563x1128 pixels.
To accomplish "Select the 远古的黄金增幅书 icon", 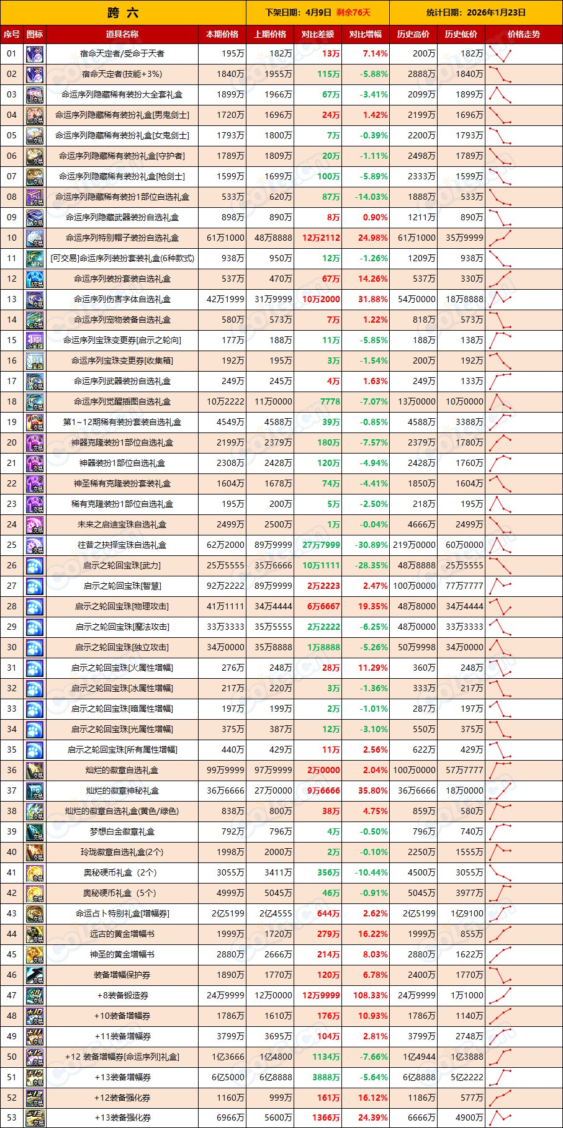I will tap(35, 934).
